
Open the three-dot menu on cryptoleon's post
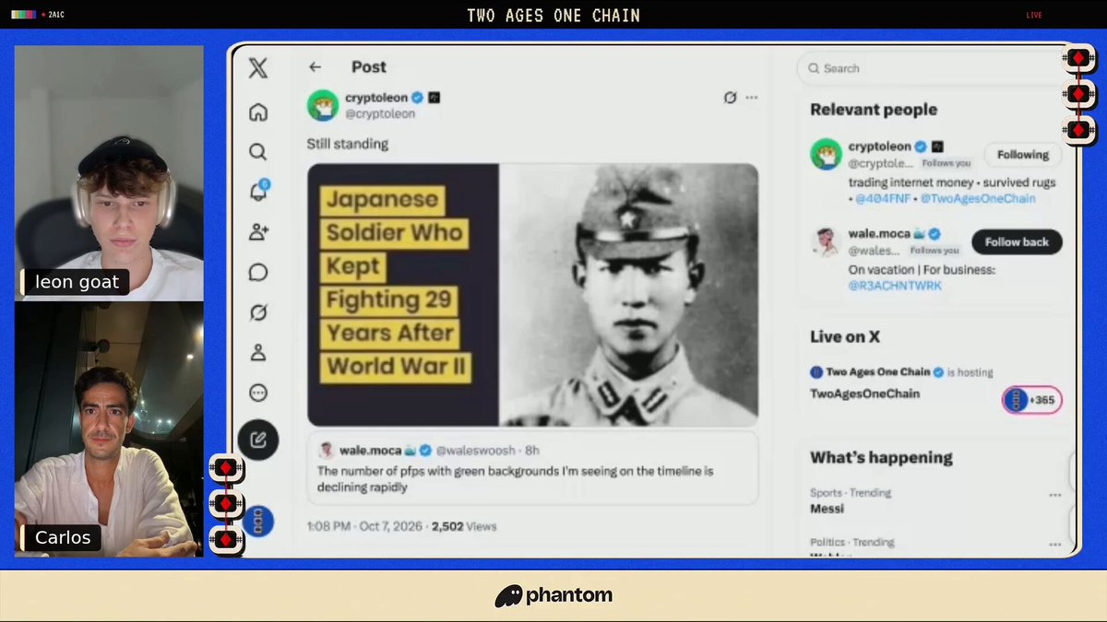[x=752, y=98]
